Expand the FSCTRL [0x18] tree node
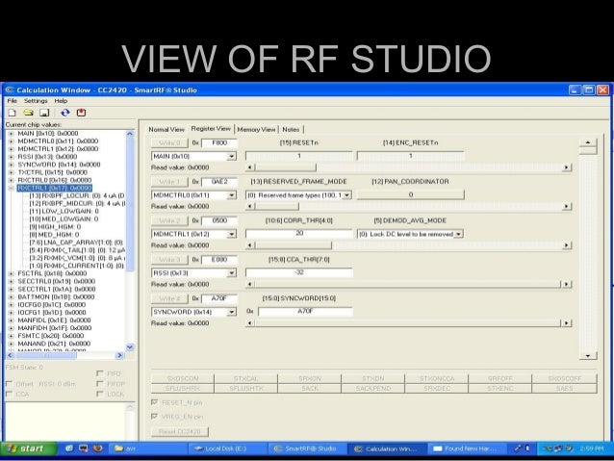 click(12, 273)
